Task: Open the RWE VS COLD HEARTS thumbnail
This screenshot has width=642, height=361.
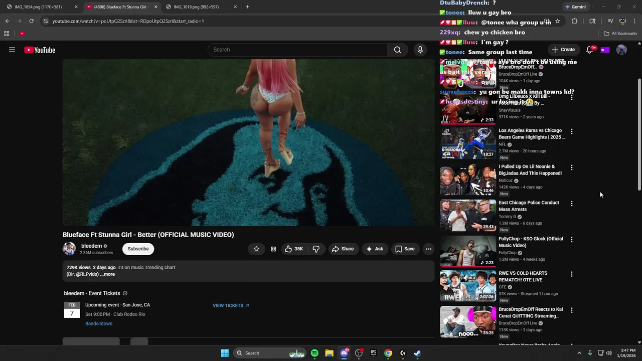Action: pyautogui.click(x=468, y=286)
